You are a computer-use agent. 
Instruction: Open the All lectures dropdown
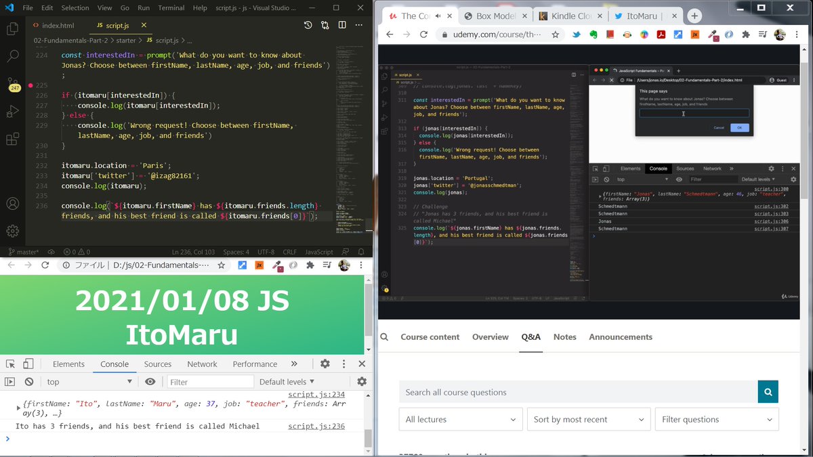pos(460,419)
